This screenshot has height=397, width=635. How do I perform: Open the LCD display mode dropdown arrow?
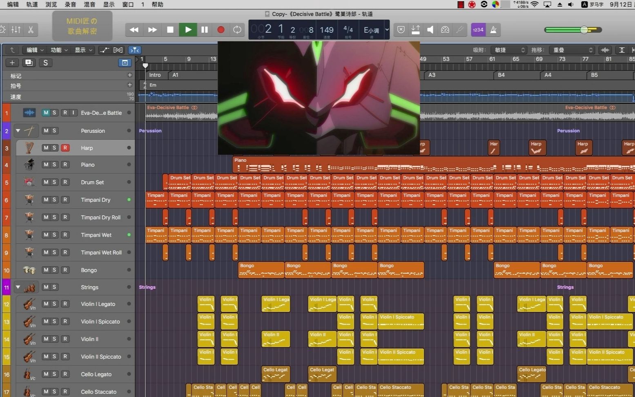[387, 30]
